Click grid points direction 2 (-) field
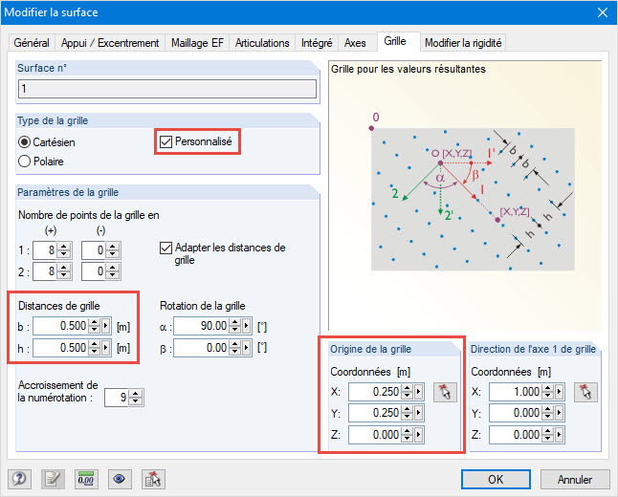Screen dimensions: 618x497 94,271
